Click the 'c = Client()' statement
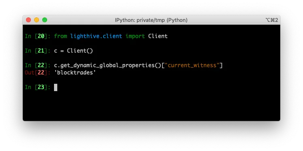The width and height of the screenshot is (303, 151). coord(74,51)
